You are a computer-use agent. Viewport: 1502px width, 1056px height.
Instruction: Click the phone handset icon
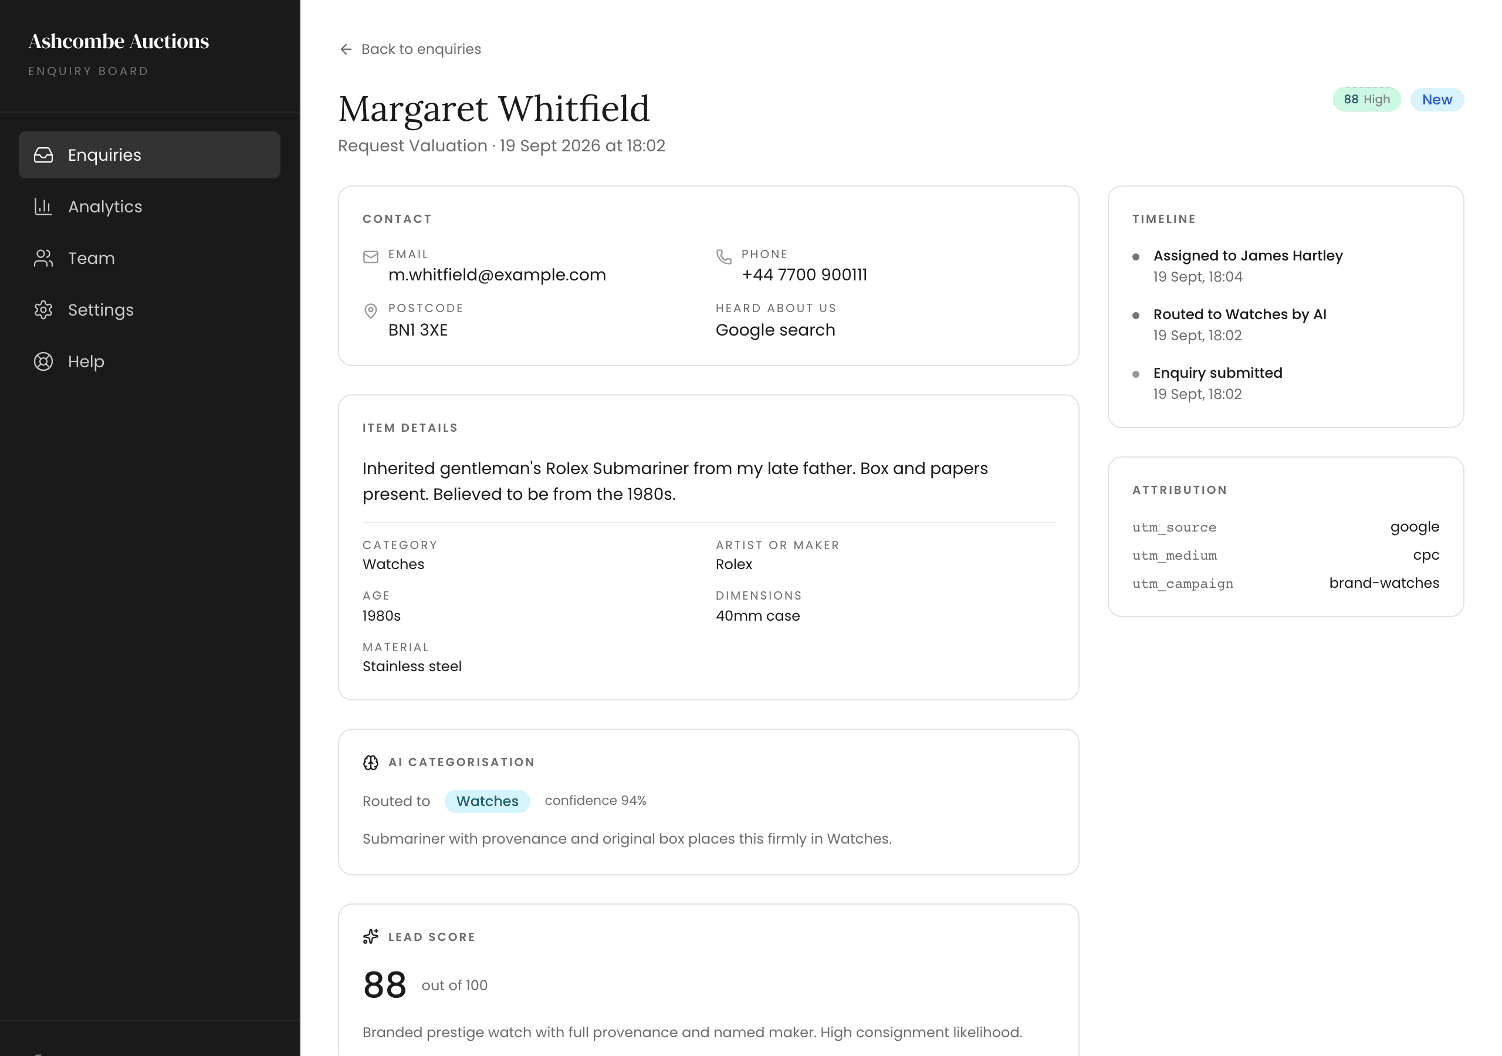[x=723, y=256]
